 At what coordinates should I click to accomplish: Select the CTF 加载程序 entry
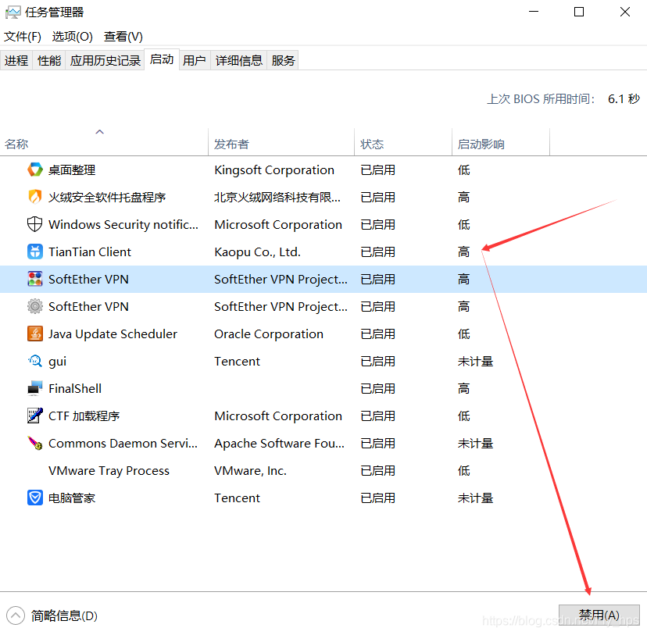(84, 416)
